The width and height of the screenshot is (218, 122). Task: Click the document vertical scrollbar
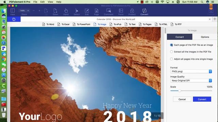[165, 30]
